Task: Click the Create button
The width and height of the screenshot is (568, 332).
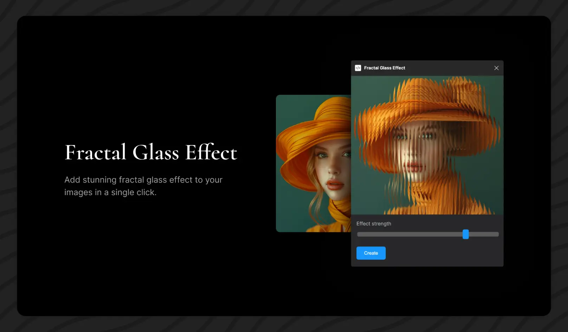Action: coord(371,253)
